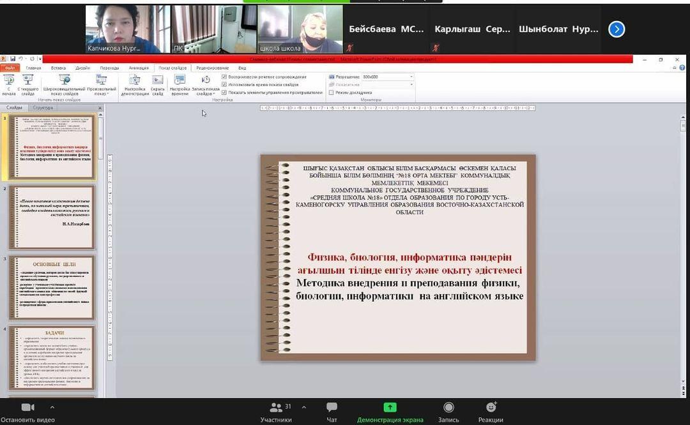Click Rehearse timings (Настройка времени)
The width and height of the screenshot is (690, 425).
180,85
